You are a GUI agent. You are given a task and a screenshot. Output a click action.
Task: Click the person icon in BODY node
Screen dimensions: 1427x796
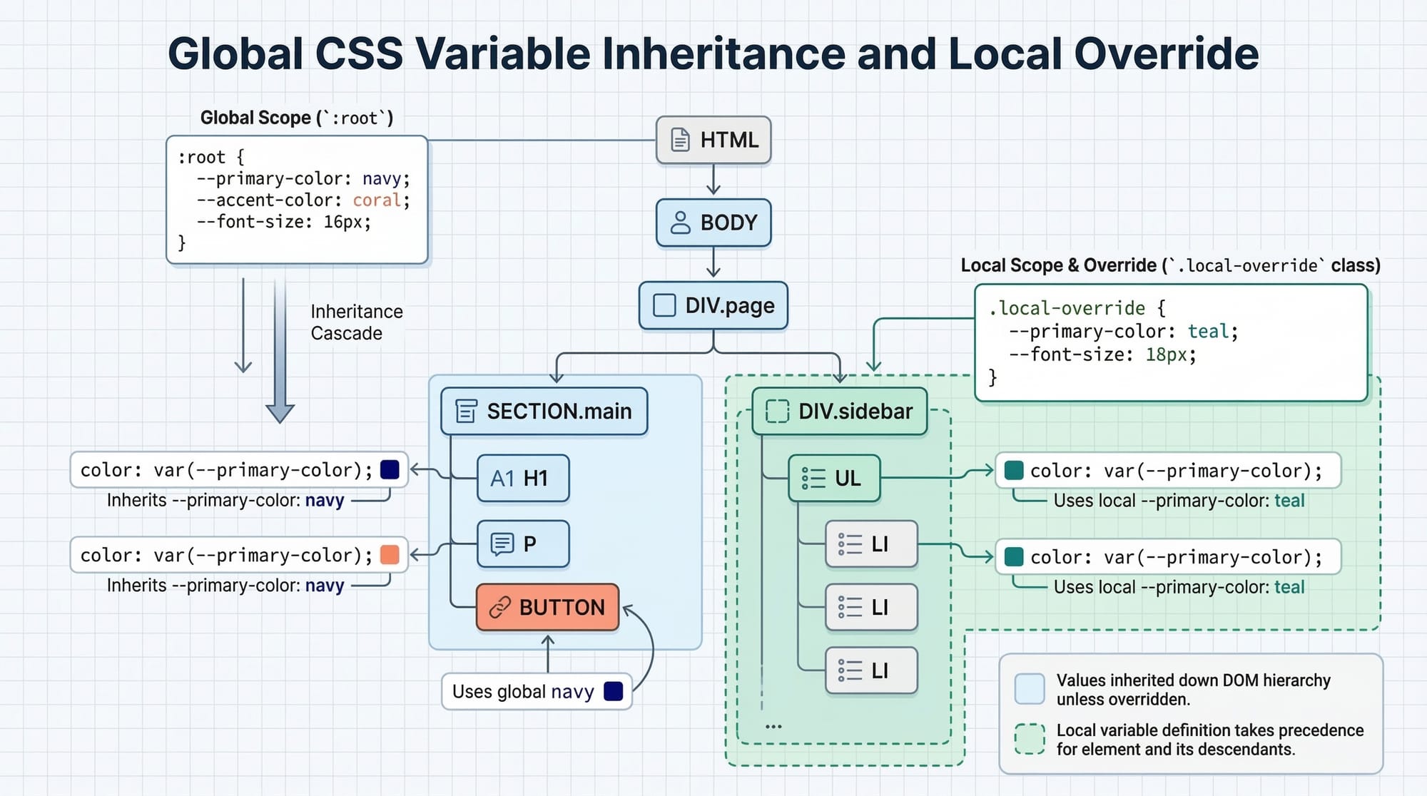pos(680,223)
